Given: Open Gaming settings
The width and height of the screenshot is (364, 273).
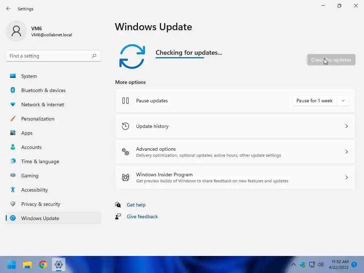Looking at the screenshot, I should click(53, 176).
